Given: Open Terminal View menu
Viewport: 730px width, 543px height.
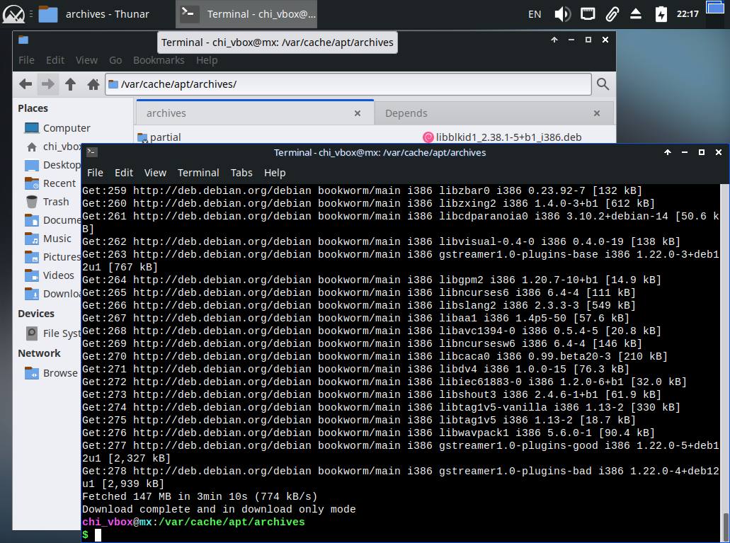Looking at the screenshot, I should (155, 173).
